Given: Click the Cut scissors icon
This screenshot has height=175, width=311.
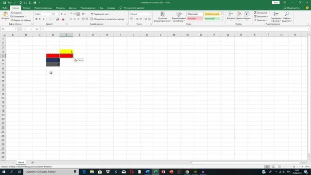Looking at the screenshot, I should click(x=12, y=13).
